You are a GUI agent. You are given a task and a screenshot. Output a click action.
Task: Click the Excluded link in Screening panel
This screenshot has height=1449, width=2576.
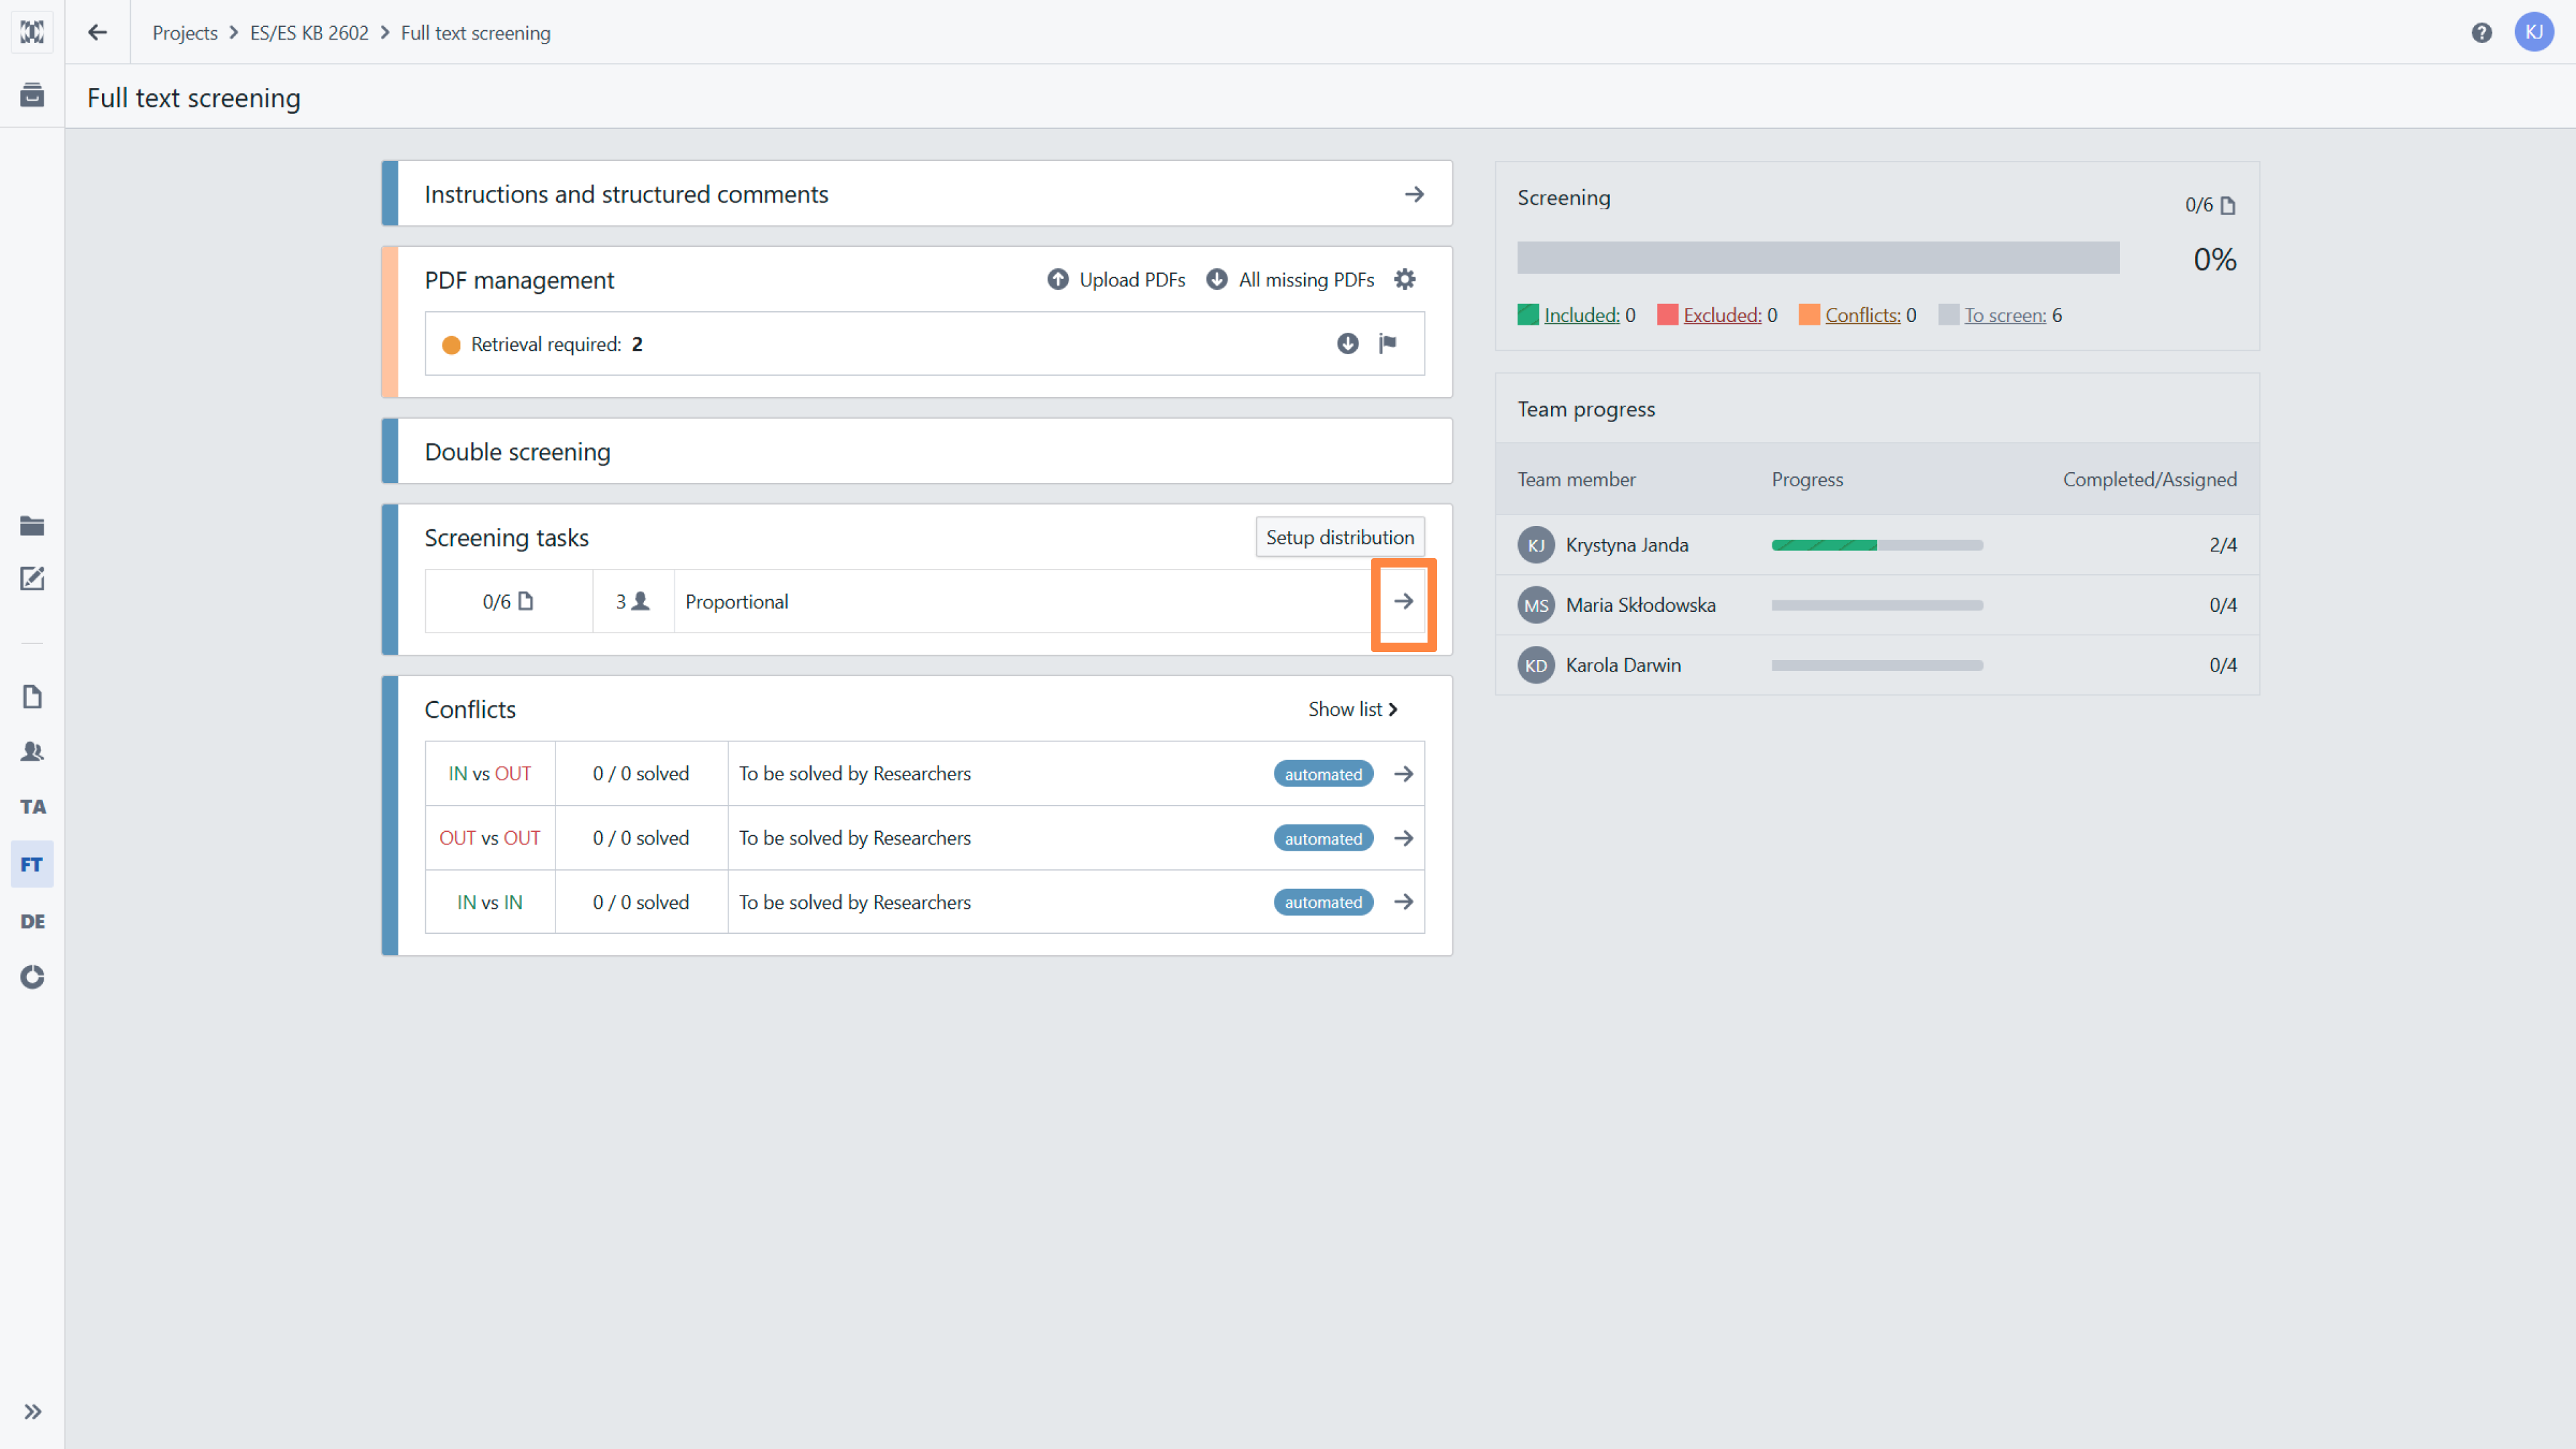pyautogui.click(x=1722, y=315)
